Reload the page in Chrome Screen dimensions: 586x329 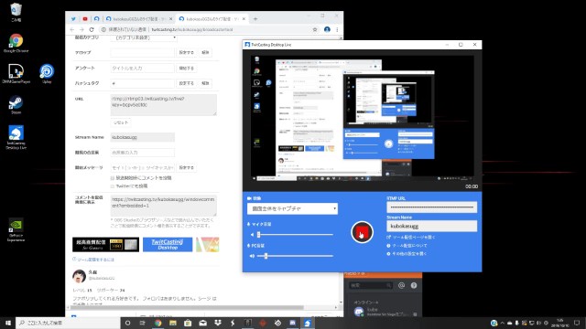[x=92, y=29]
